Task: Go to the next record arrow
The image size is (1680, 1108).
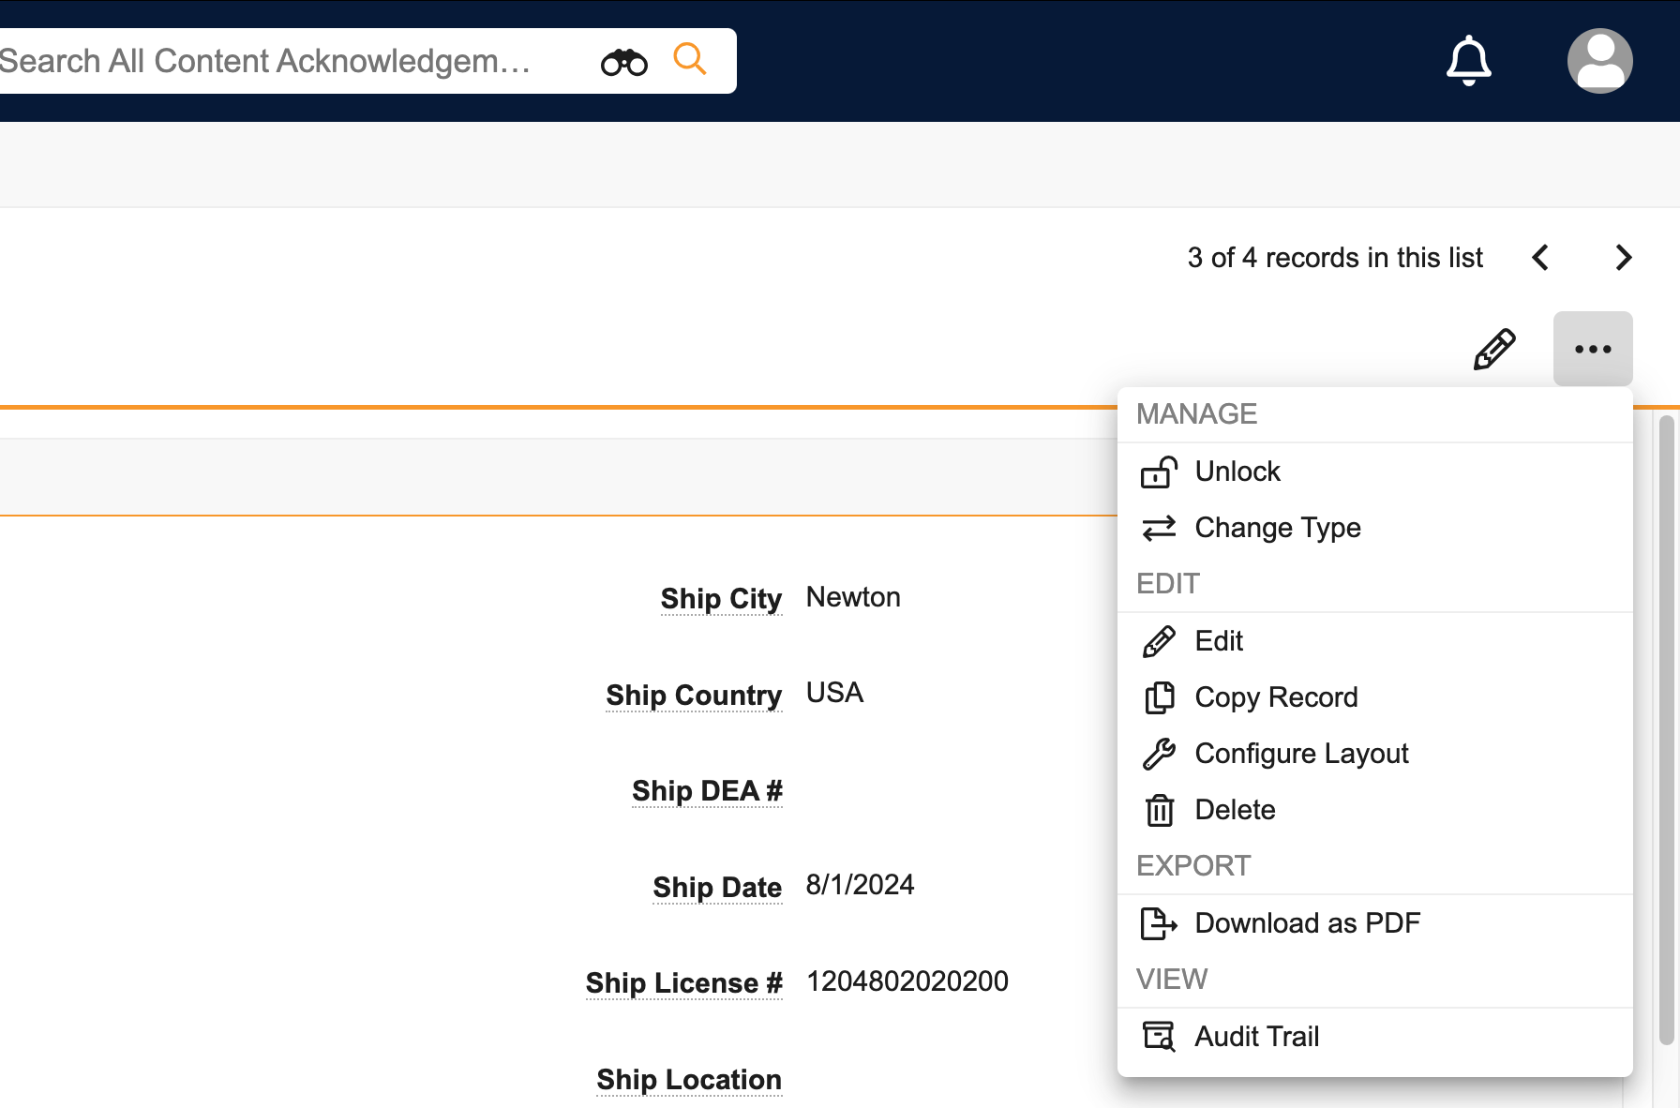Action: click(x=1624, y=258)
